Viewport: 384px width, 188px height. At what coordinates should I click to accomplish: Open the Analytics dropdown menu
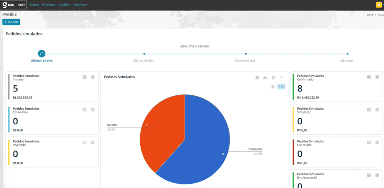click(x=80, y=5)
